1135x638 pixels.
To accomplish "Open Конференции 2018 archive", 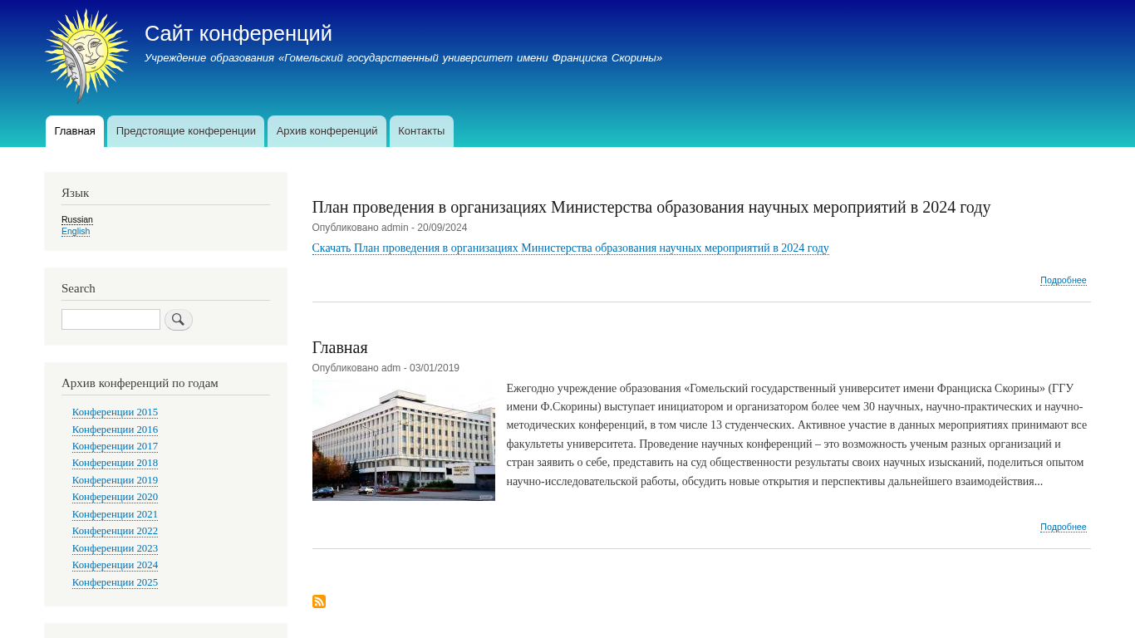I will [115, 463].
